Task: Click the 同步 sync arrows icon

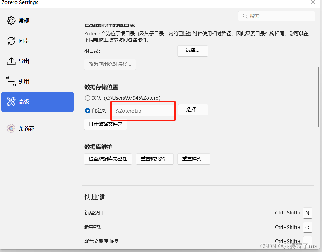Action: point(11,41)
